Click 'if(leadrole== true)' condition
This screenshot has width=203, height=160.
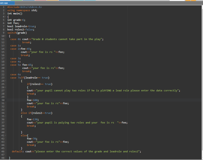point(35,78)
